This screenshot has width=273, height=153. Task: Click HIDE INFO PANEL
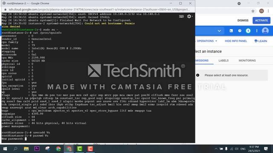(236, 41)
